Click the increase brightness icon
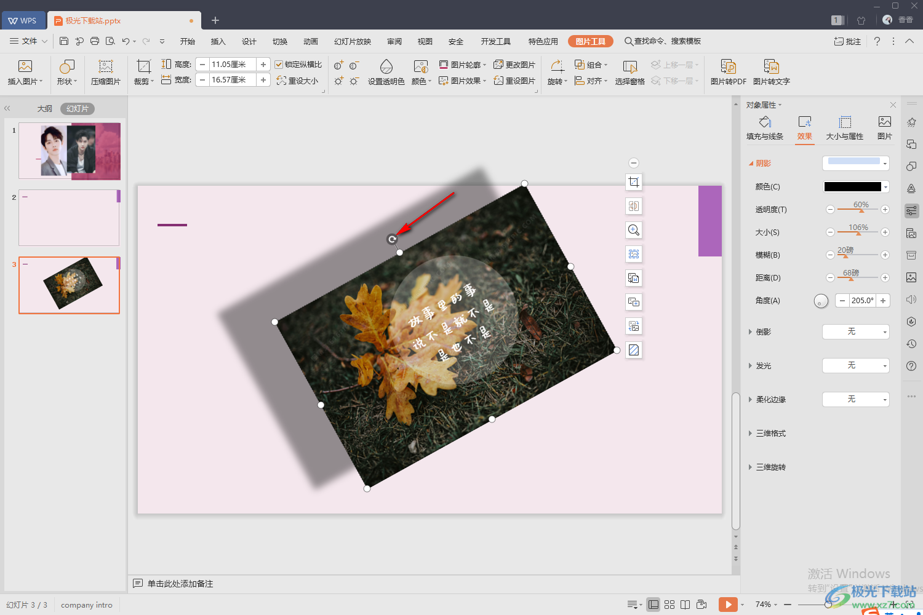This screenshot has width=923, height=615. pos(338,81)
